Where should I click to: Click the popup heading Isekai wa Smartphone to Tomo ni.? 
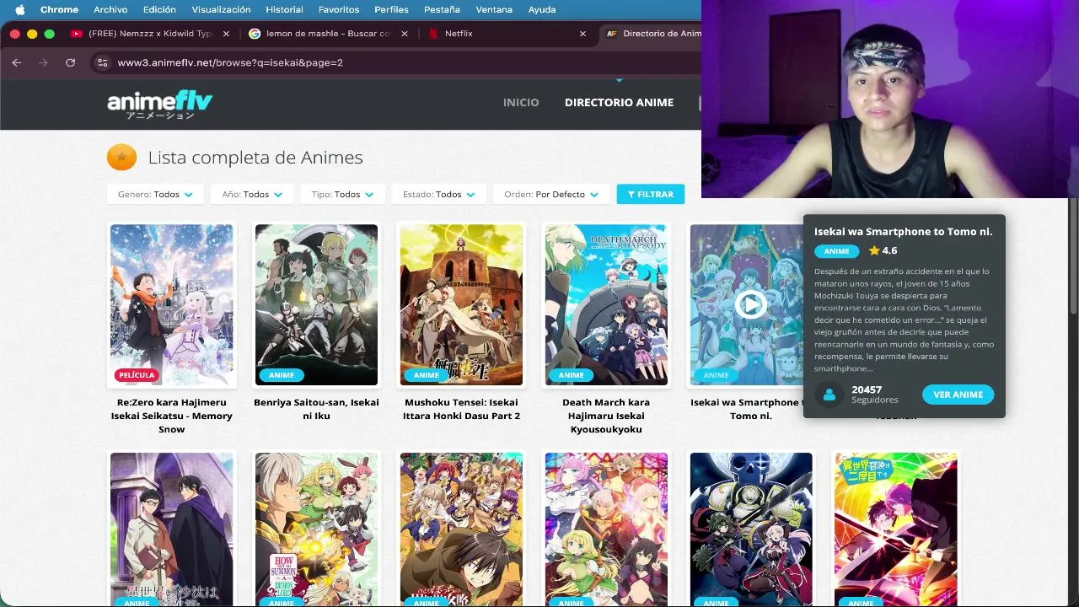click(903, 231)
